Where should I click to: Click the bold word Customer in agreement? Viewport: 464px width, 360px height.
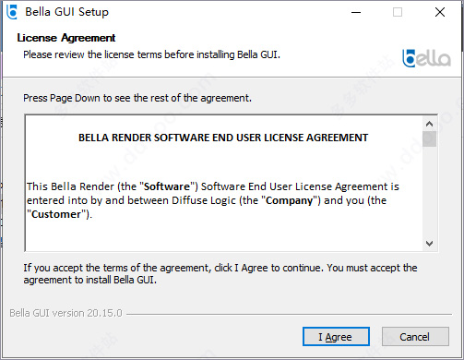(x=56, y=214)
